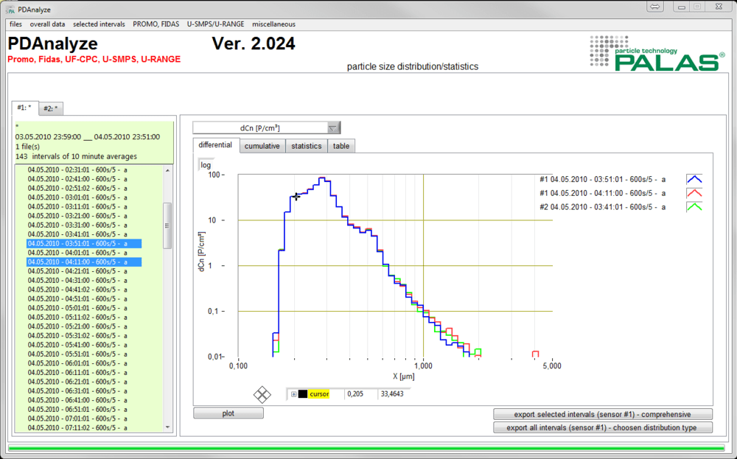Viewport: 737px width, 459px height.
Task: Click the interval list scrollbar thumb
Action: click(x=167, y=225)
